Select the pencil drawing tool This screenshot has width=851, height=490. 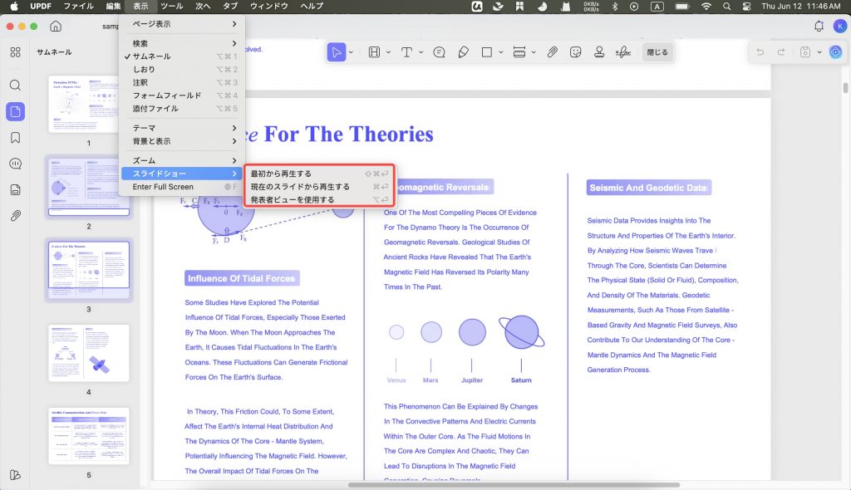(x=463, y=52)
